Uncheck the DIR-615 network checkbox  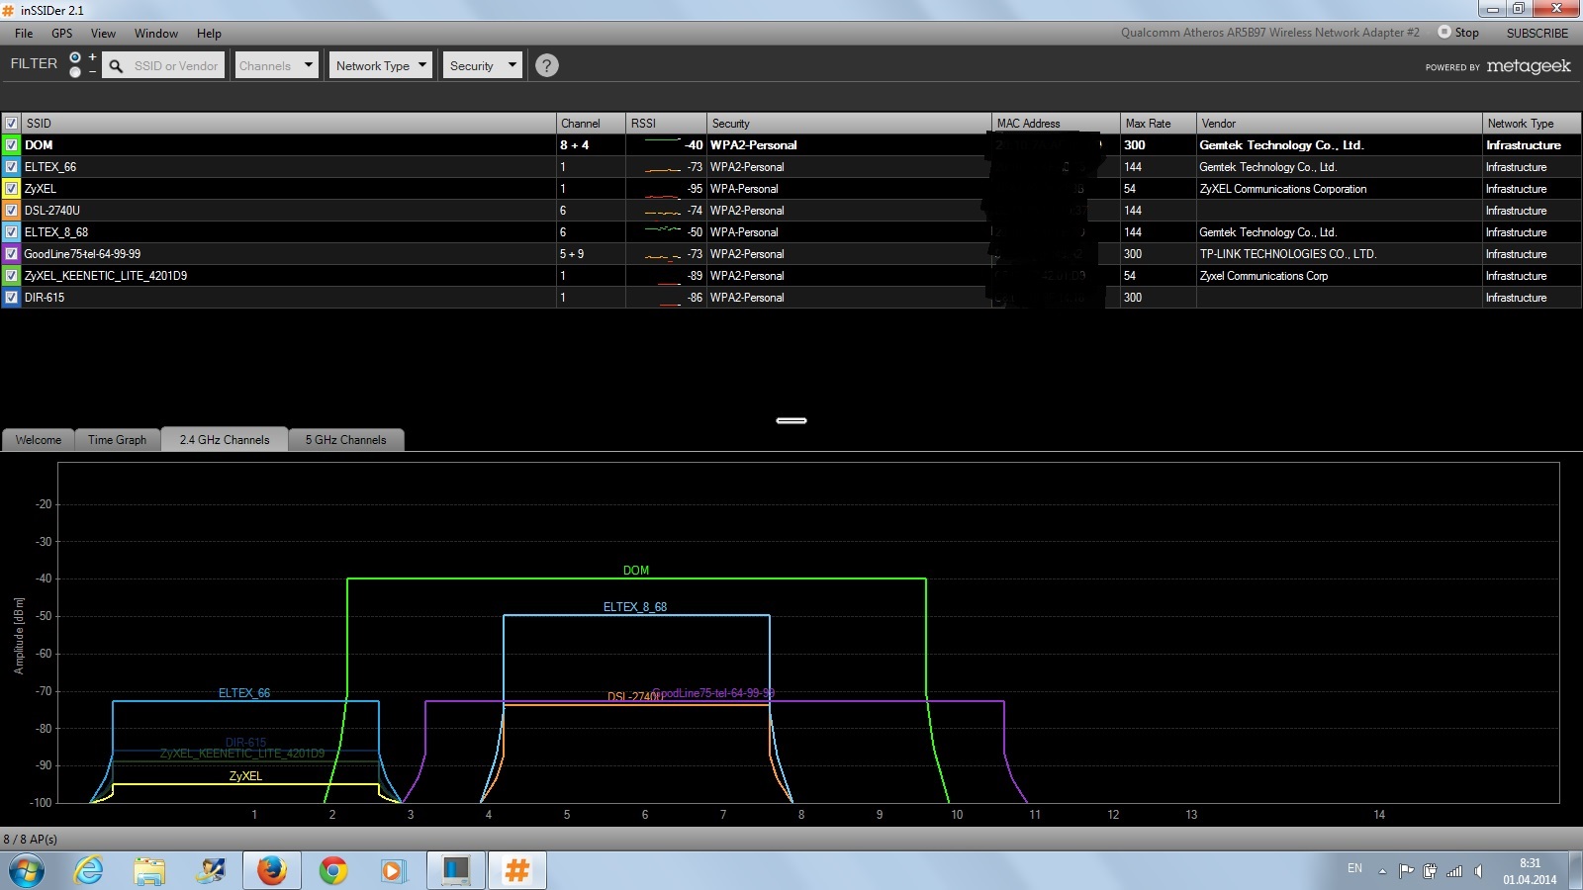click(11, 297)
